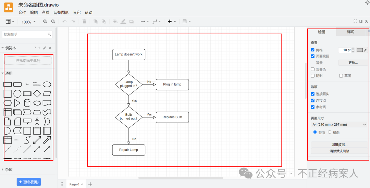The image size is (370, 188).
Task: Enable the 阴影 shadow checkbox
Action: pos(313,76)
